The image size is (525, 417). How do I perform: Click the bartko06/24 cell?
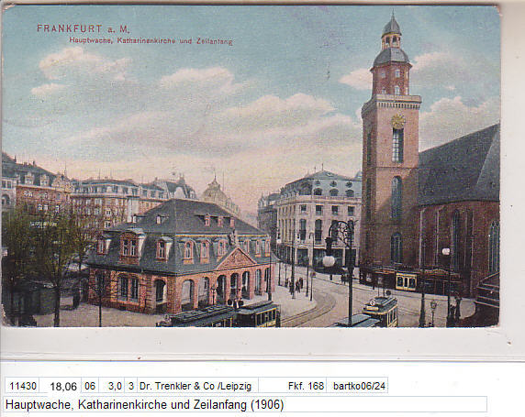[x=357, y=386]
